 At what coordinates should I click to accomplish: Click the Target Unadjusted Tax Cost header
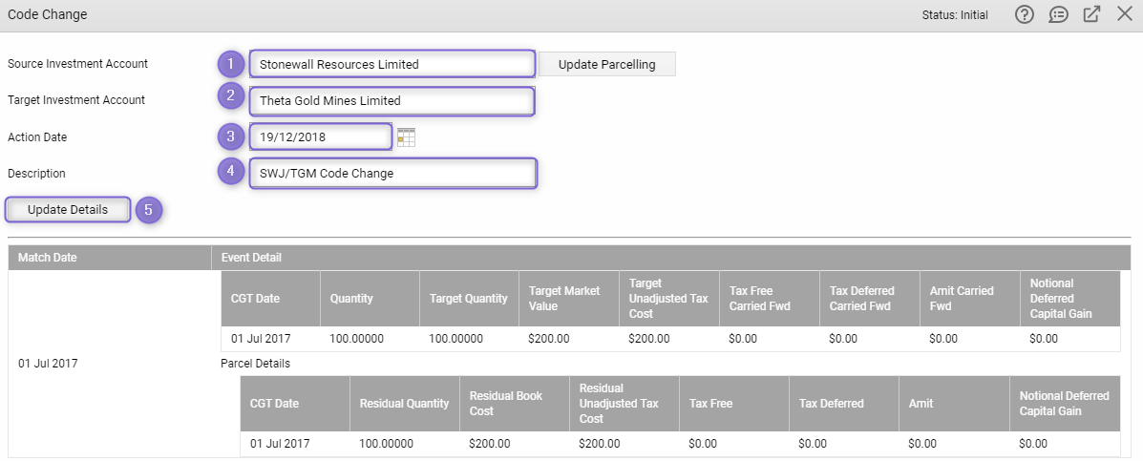(668, 299)
